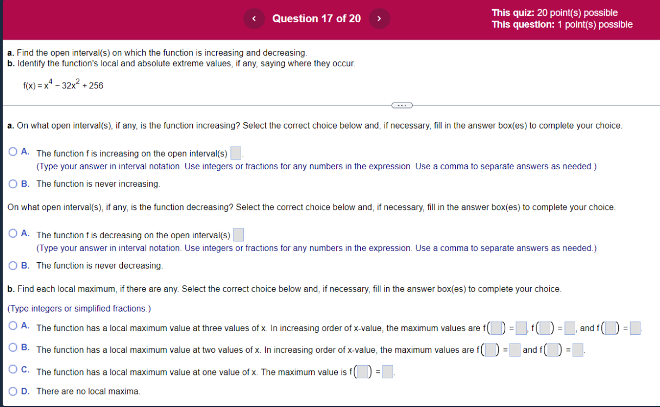Choose local maximum at three values option A

13,326
